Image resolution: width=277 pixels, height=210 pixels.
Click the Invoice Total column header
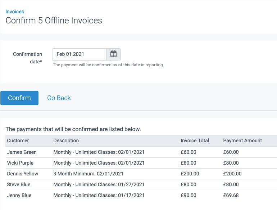click(195, 140)
